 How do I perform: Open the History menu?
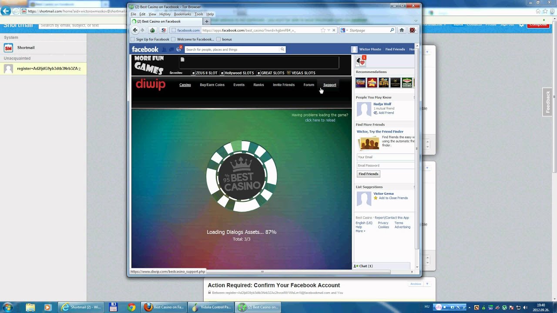click(165, 14)
